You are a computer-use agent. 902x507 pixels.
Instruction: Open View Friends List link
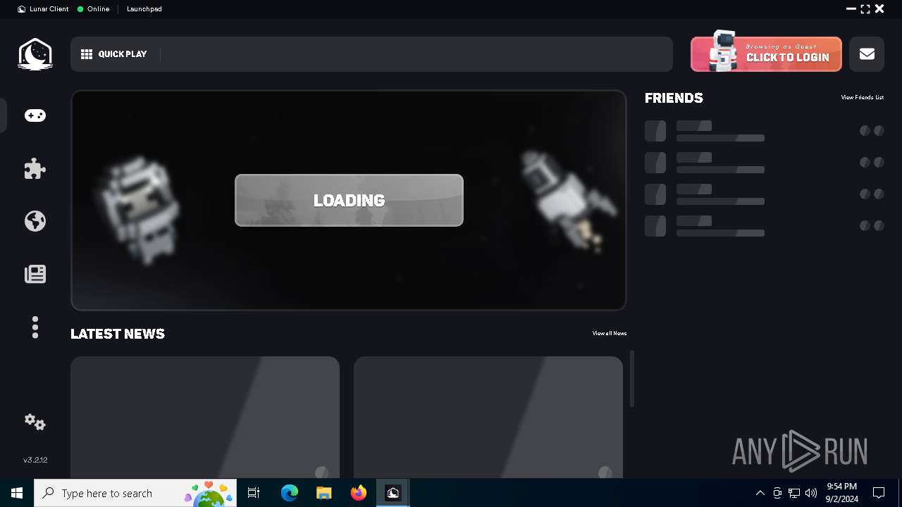click(x=862, y=98)
